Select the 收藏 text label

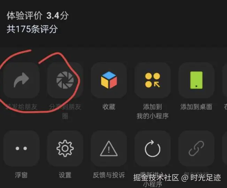(x=109, y=107)
